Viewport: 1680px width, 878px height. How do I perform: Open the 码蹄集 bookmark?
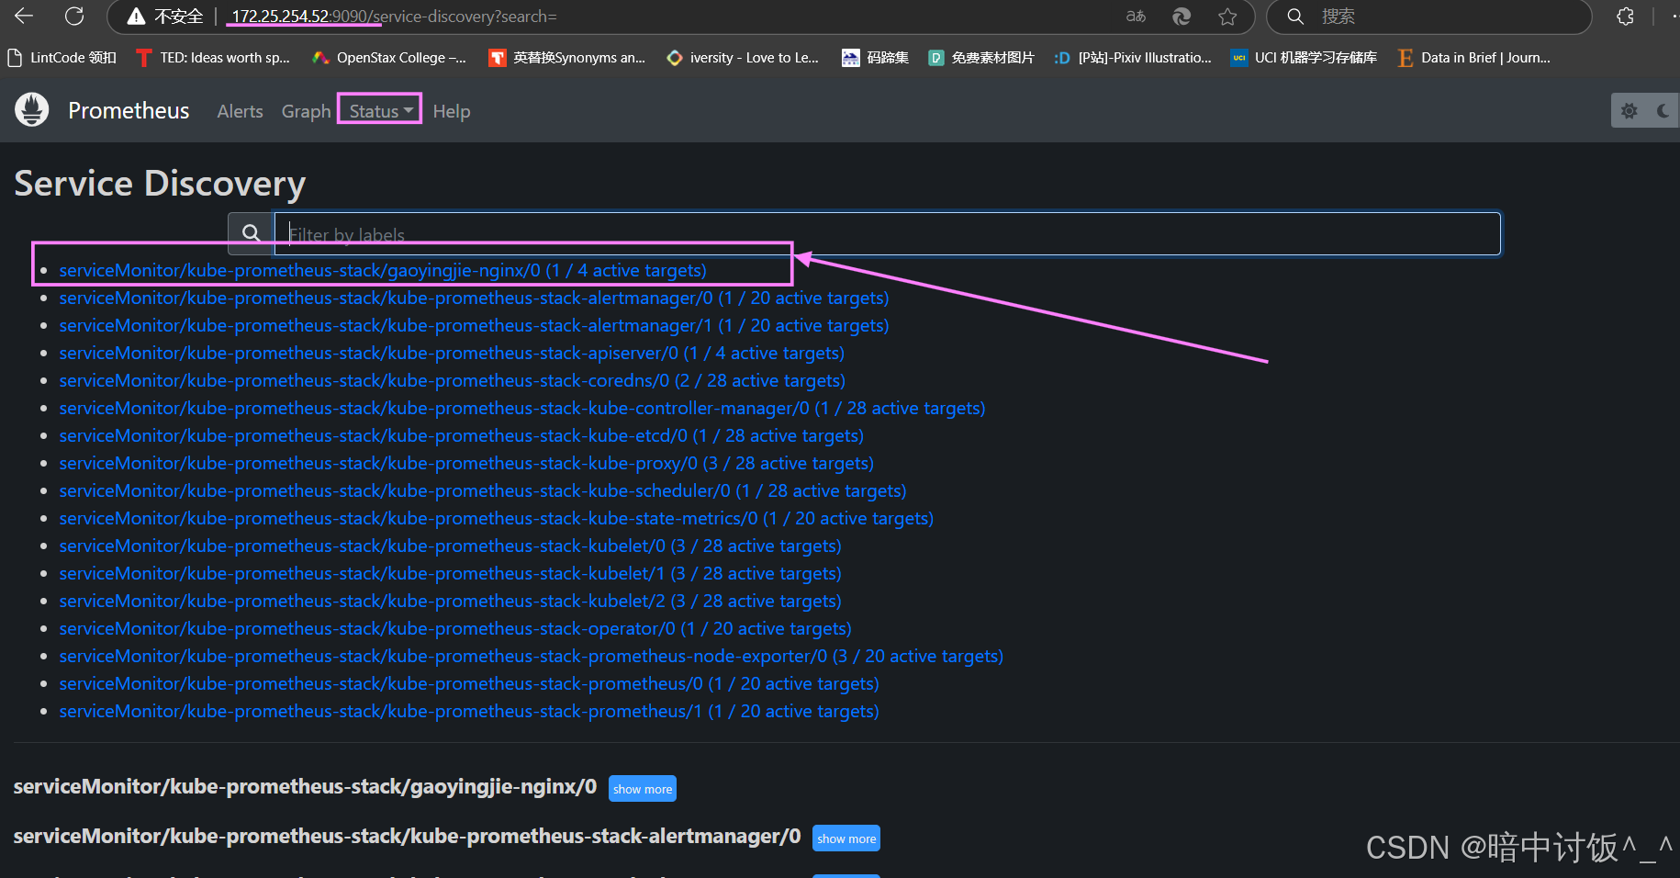pyautogui.click(x=876, y=58)
